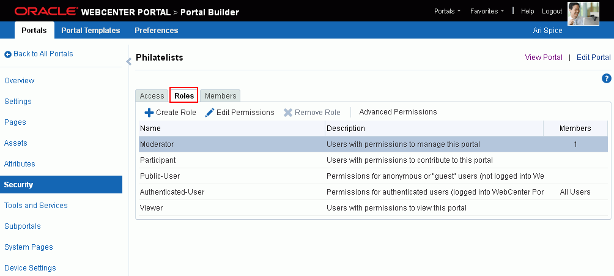Expand the Favorites dropdown menu
This screenshot has width=614, height=276.
point(487,12)
